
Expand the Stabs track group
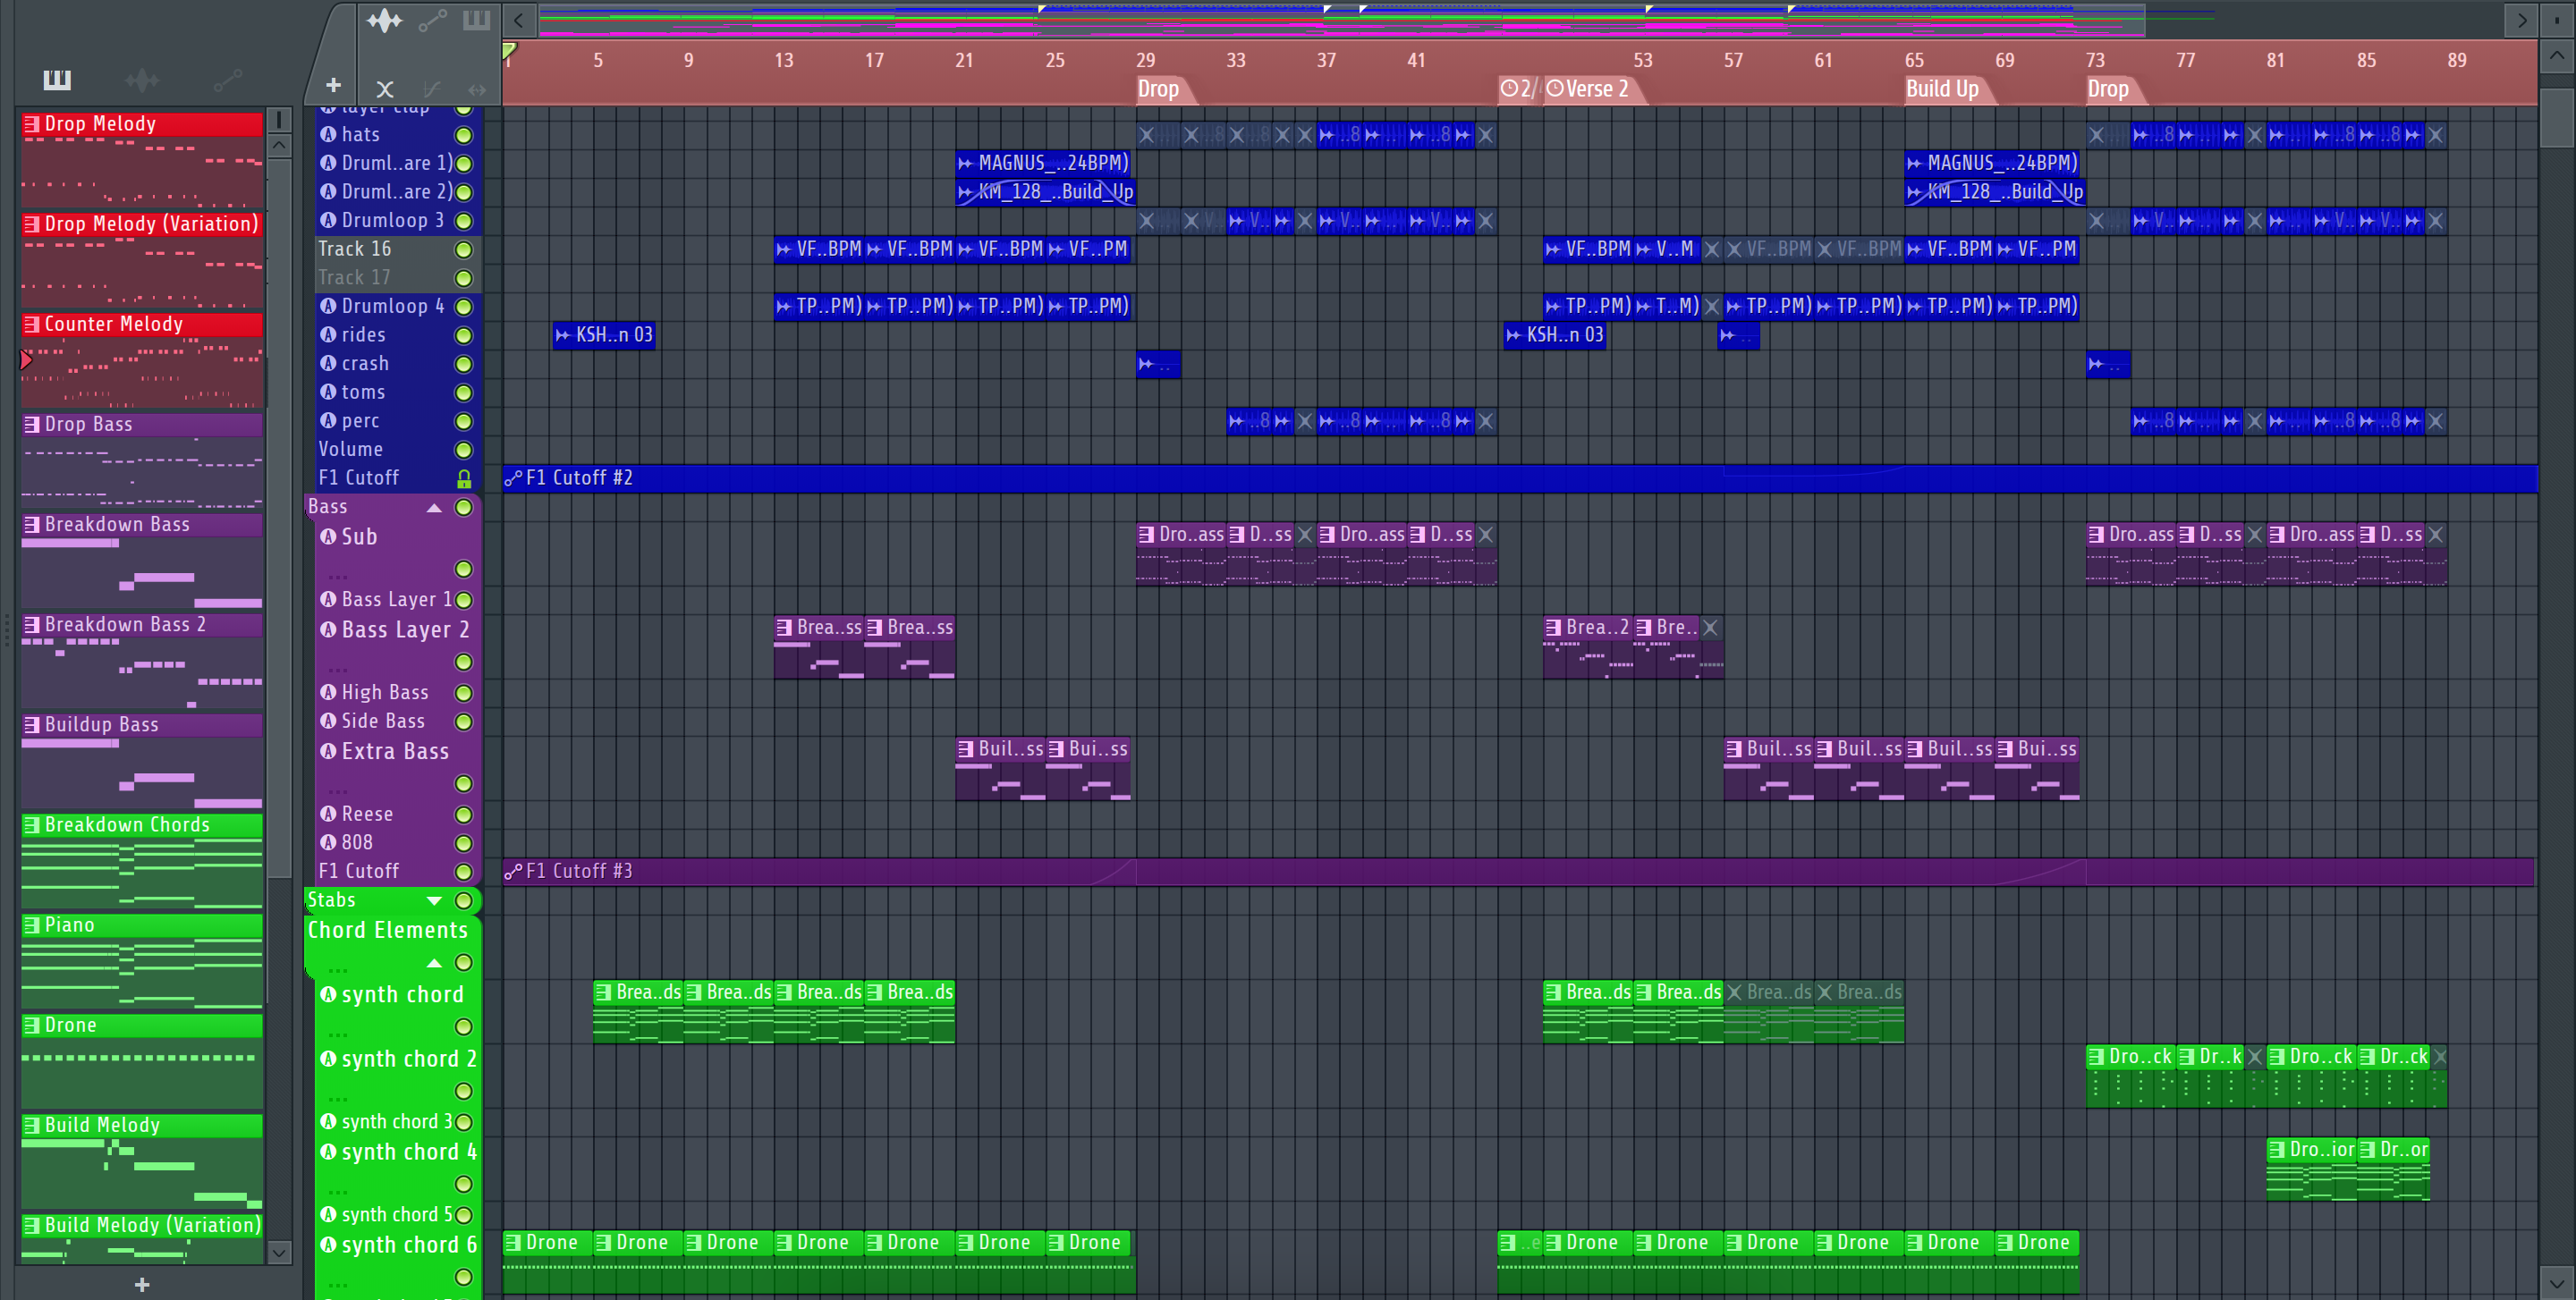(x=434, y=900)
